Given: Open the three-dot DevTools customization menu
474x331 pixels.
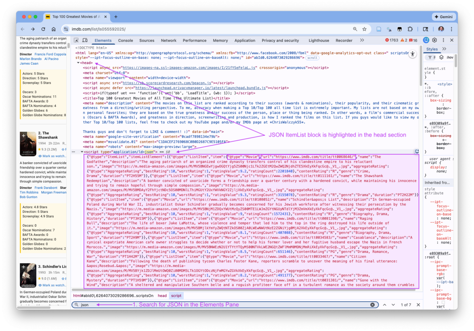Looking at the screenshot, I should coord(443,40).
